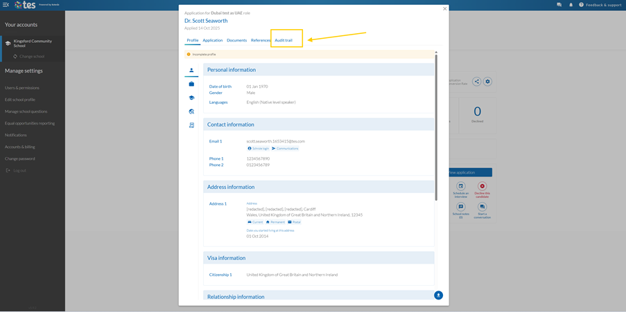Select the document scroll section icon
Viewport: 626px width, 312px height.
[x=191, y=125]
